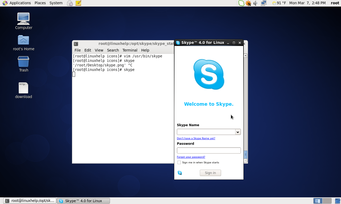Focus the Password input field
The image size is (341, 204).
click(x=209, y=151)
